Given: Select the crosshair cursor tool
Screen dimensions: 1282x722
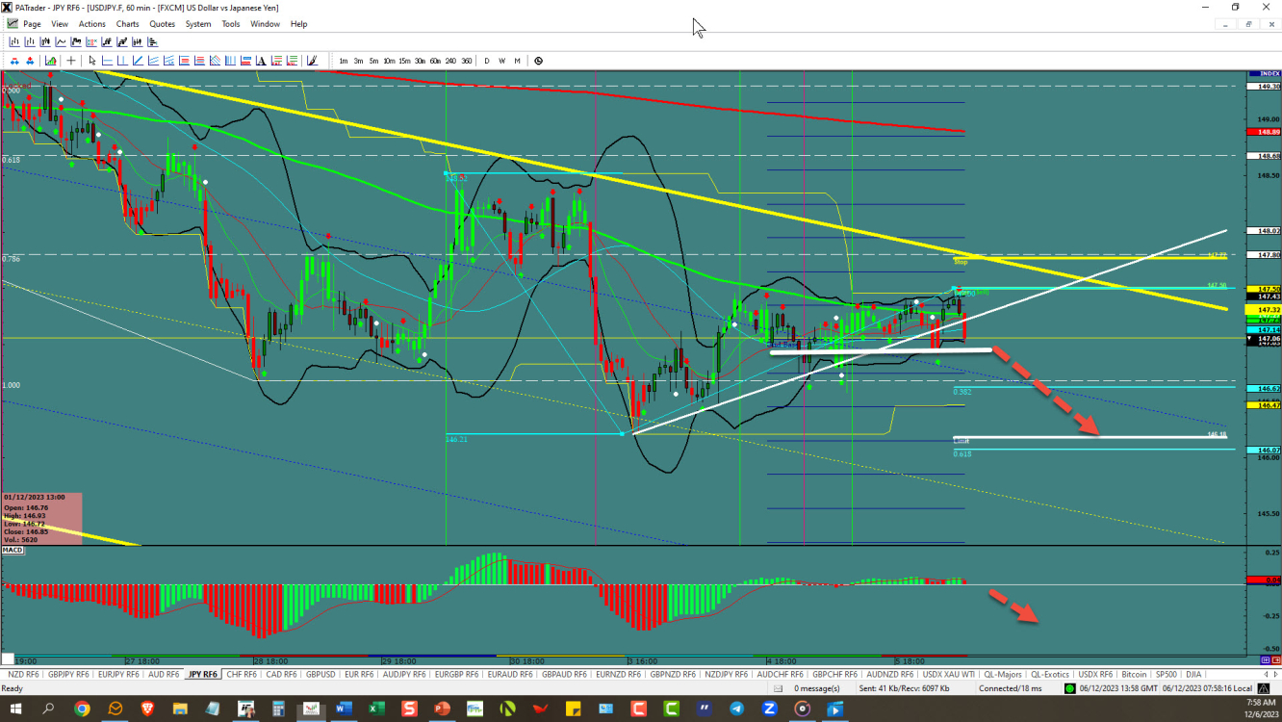Looking at the screenshot, I should 71,61.
